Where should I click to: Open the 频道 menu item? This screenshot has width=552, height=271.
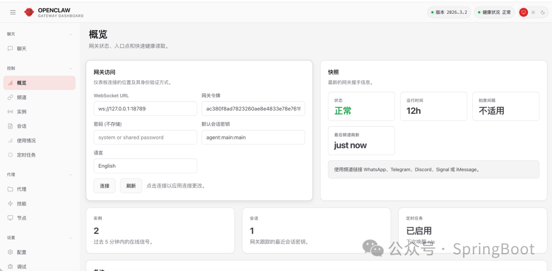point(39,97)
